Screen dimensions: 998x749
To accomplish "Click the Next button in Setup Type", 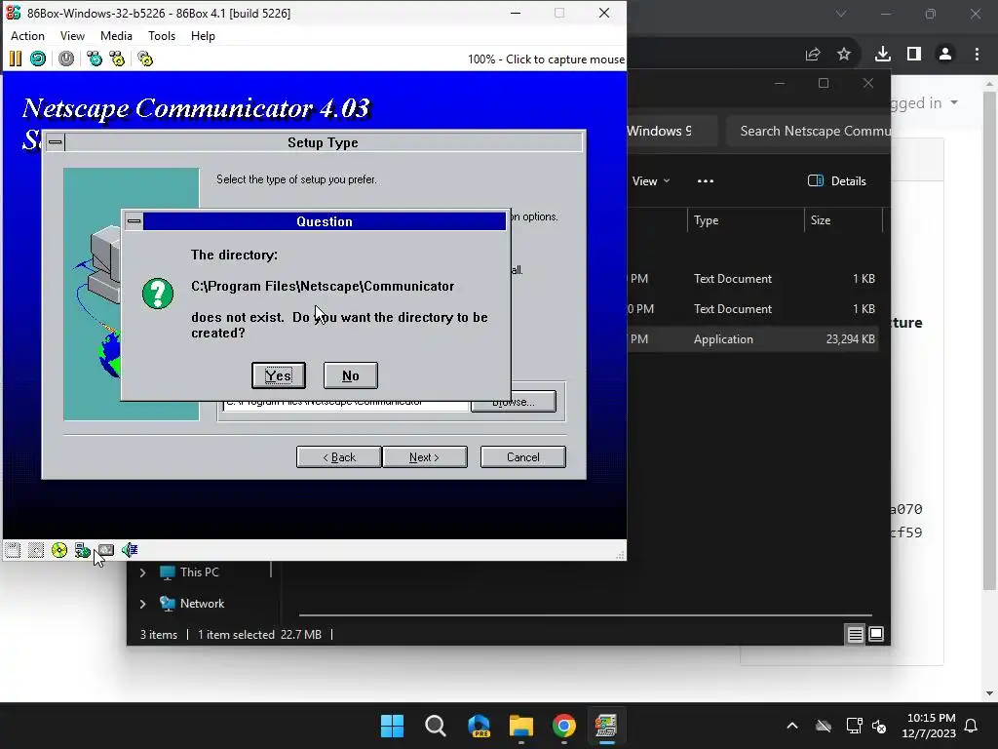I will [x=425, y=456].
